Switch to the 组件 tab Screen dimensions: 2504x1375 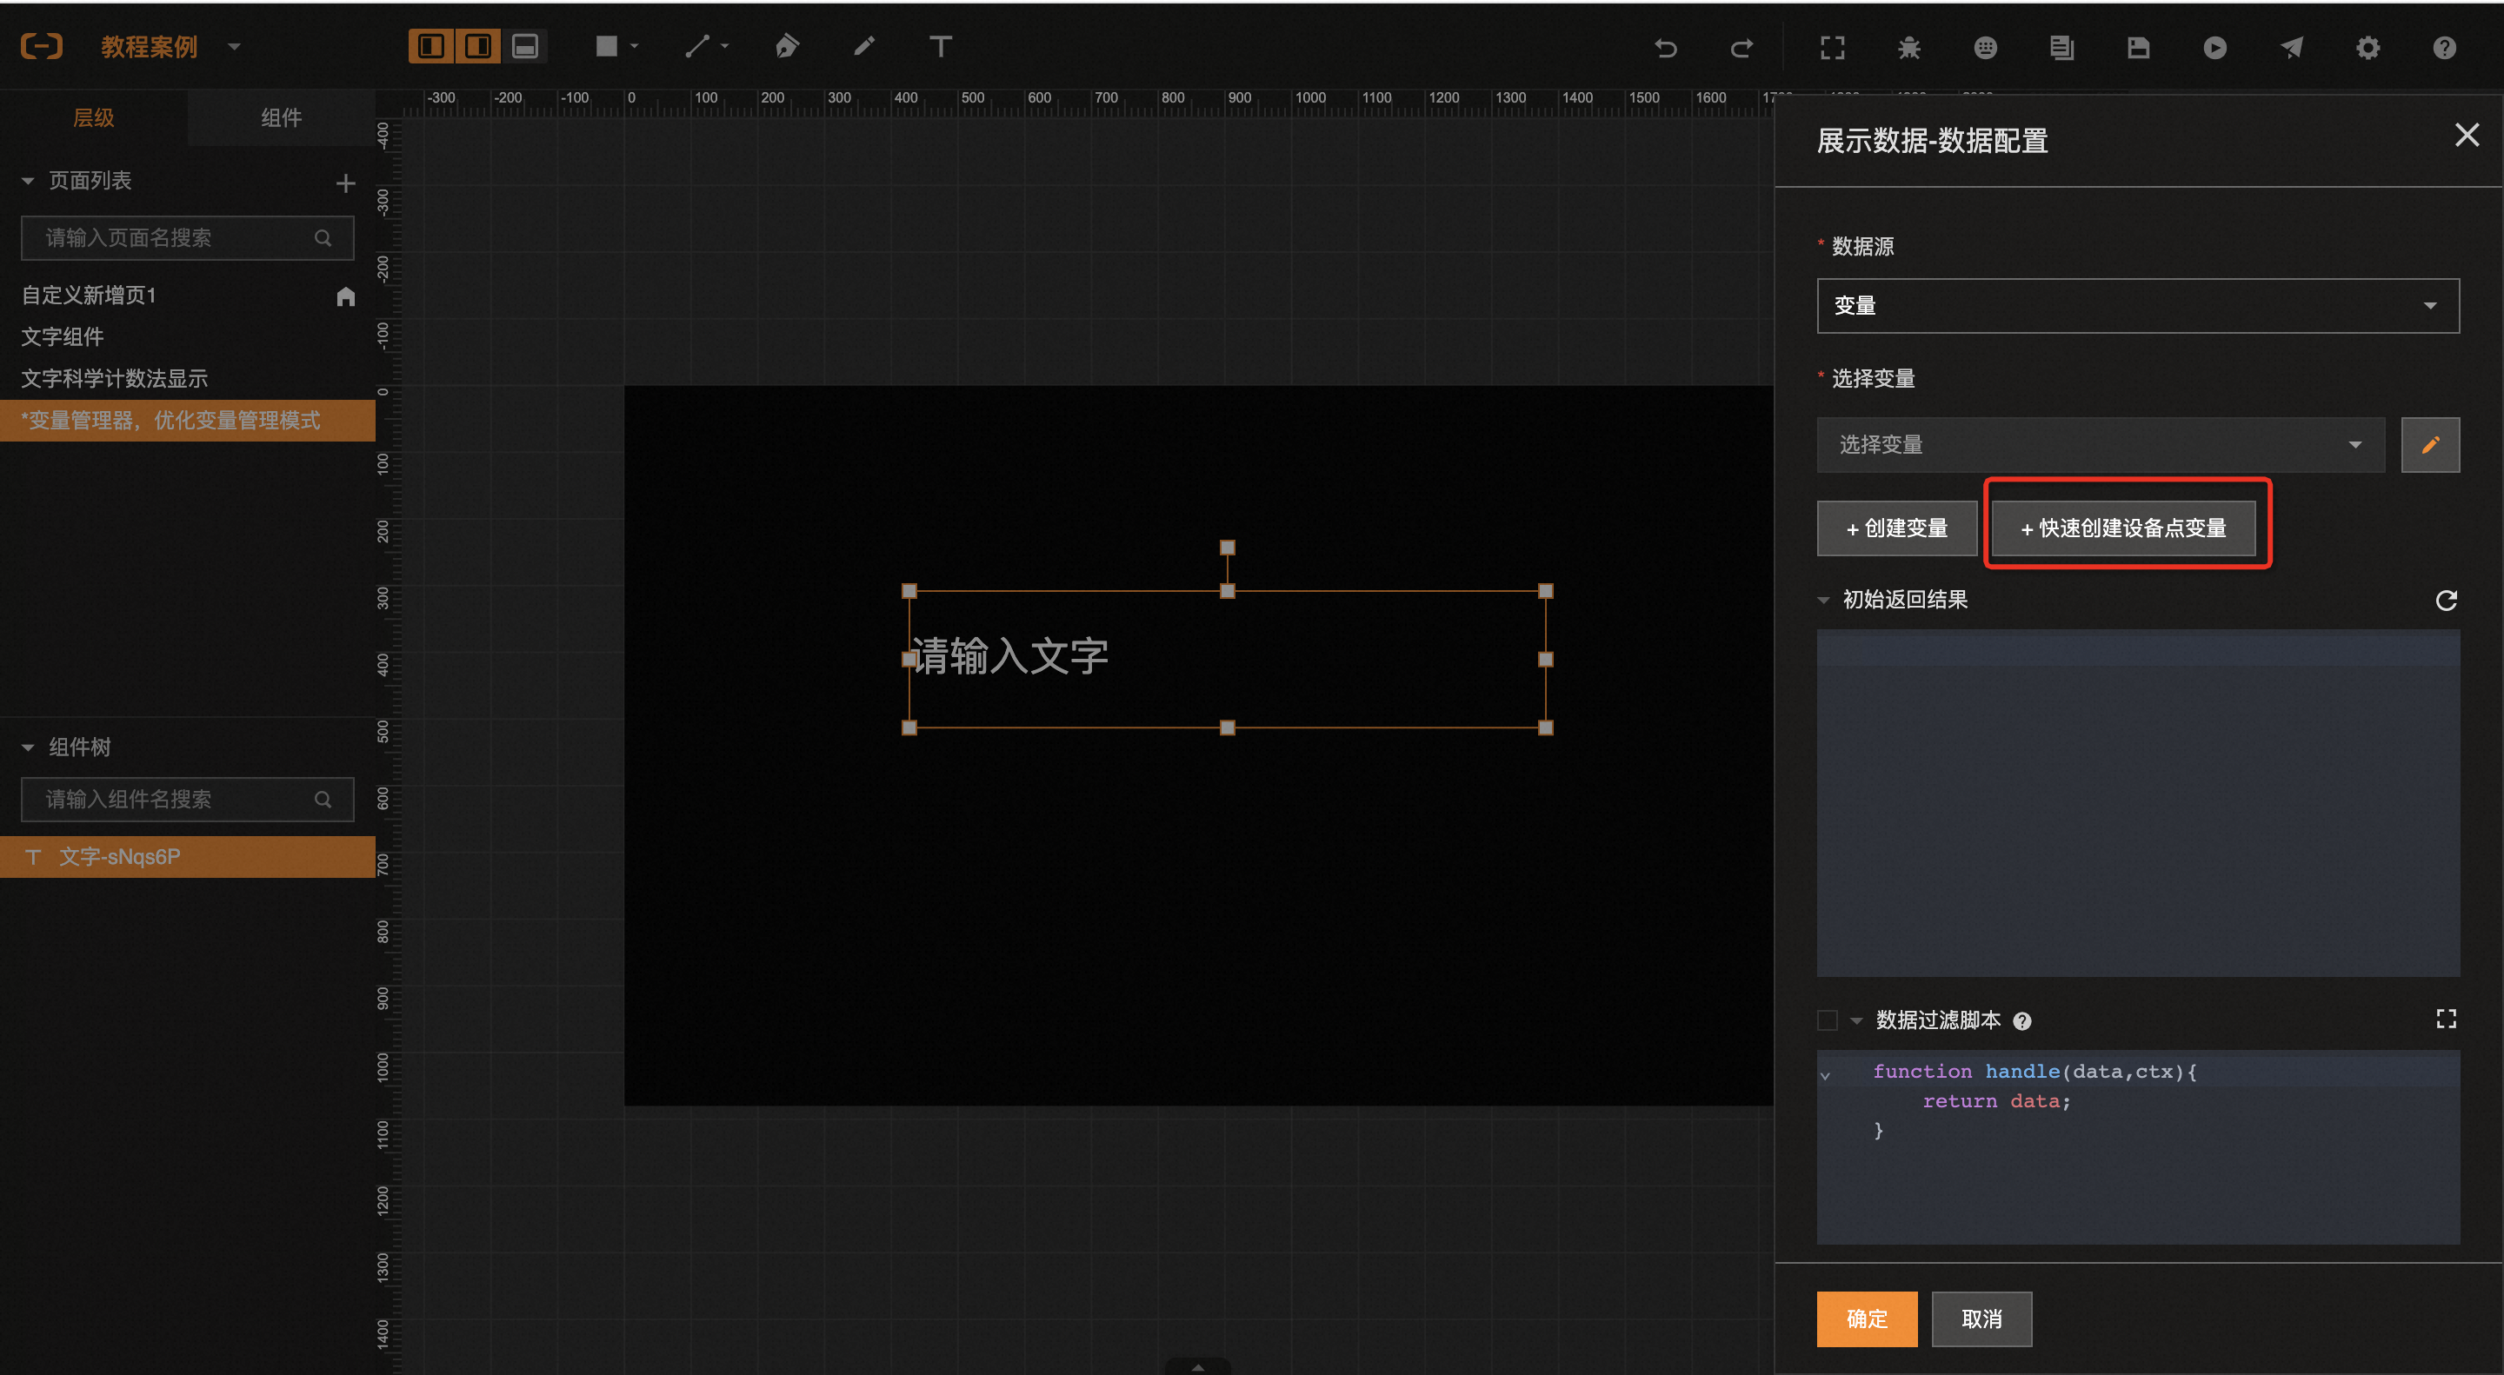[281, 117]
